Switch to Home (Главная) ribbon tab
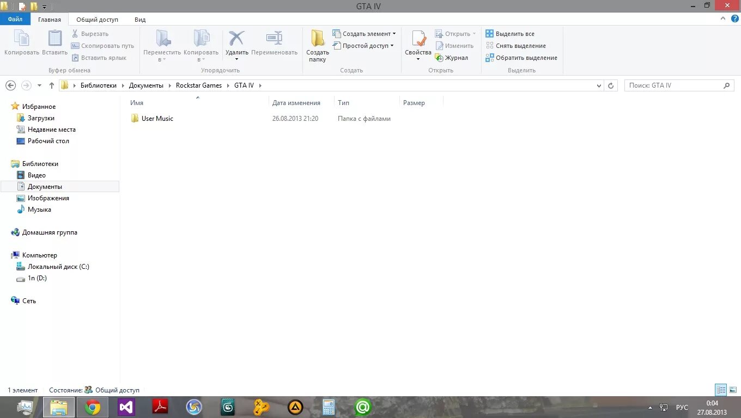 (x=50, y=19)
